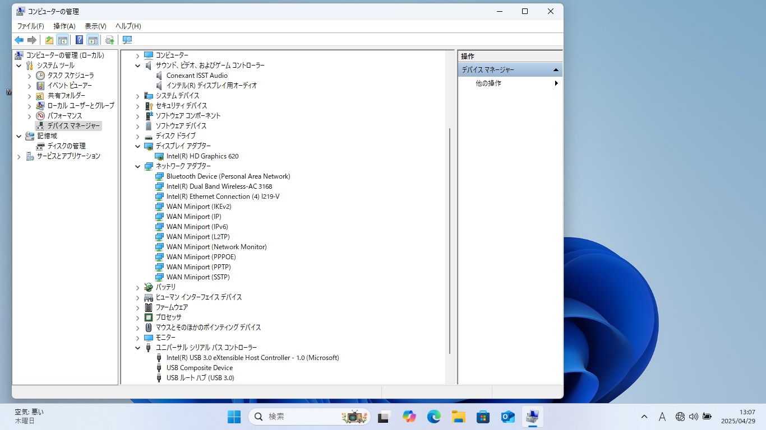
Task: Click Intel(R) Ethernet Connection (4) I219-V icon
Action: coord(159,197)
